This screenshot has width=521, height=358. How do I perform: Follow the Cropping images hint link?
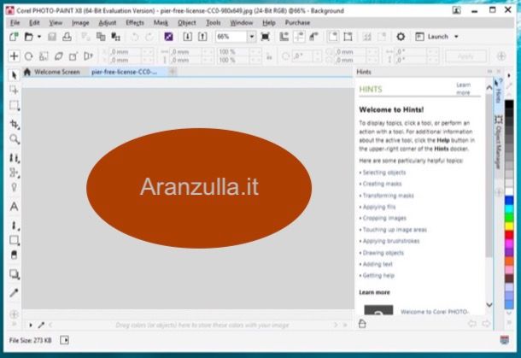coord(384,219)
